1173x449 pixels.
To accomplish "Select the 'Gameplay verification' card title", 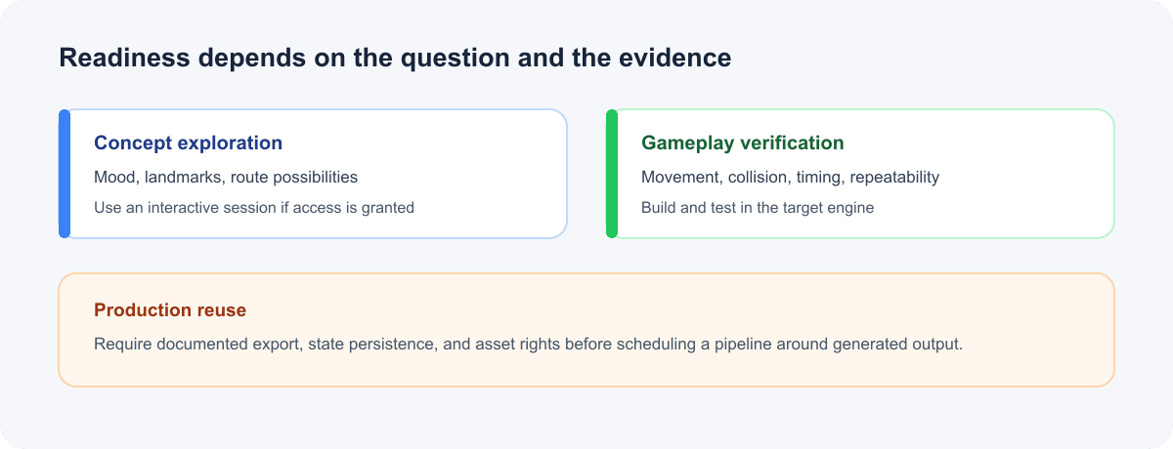I will pyautogui.click(x=743, y=143).
